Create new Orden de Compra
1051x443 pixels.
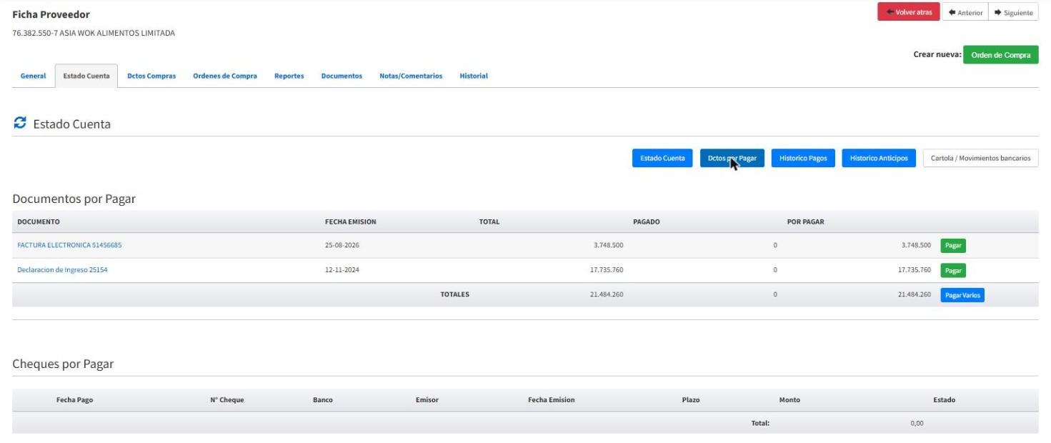point(1000,55)
